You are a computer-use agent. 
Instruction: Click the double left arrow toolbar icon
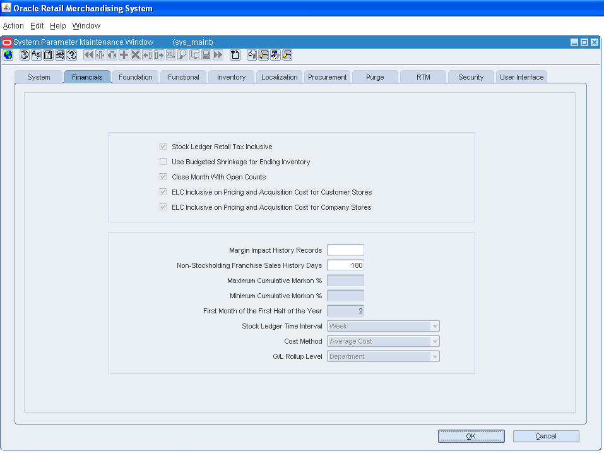coord(88,55)
